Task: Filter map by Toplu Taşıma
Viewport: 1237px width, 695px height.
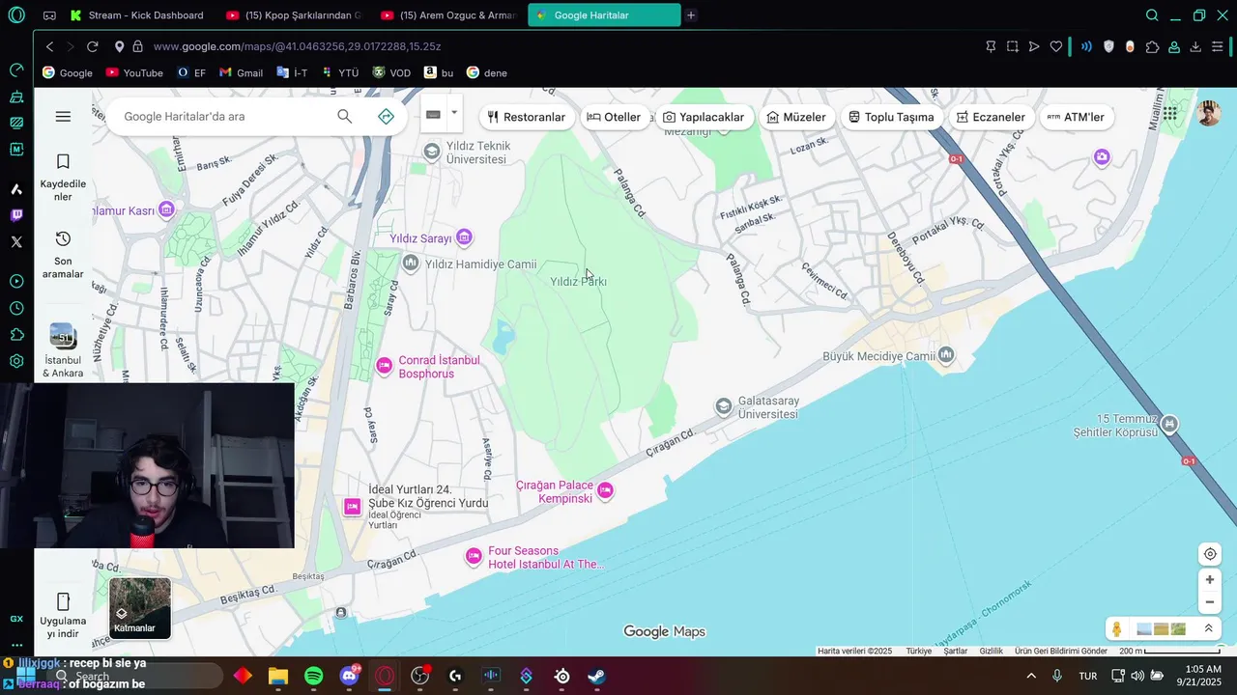Action: (891, 117)
